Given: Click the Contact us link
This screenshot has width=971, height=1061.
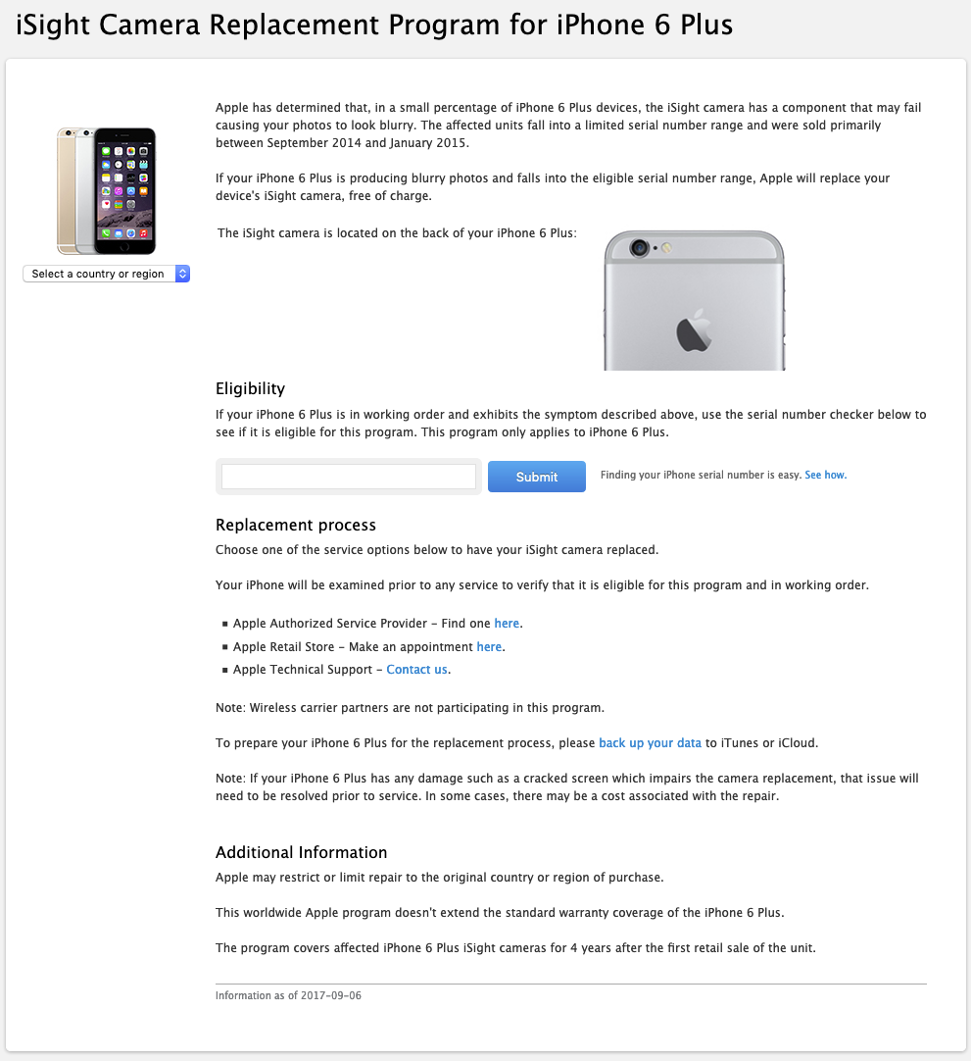Looking at the screenshot, I should tap(416, 669).
